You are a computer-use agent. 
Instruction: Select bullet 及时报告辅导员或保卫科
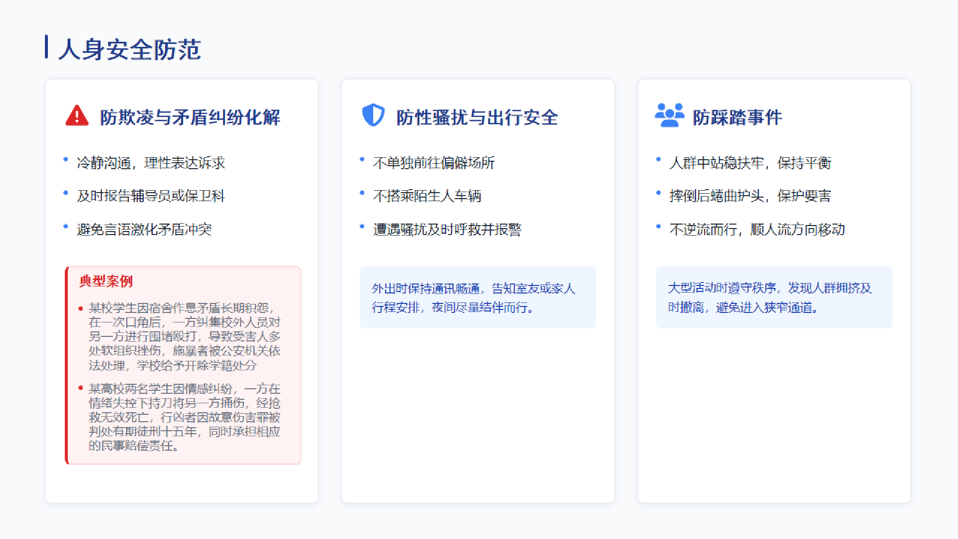[151, 196]
